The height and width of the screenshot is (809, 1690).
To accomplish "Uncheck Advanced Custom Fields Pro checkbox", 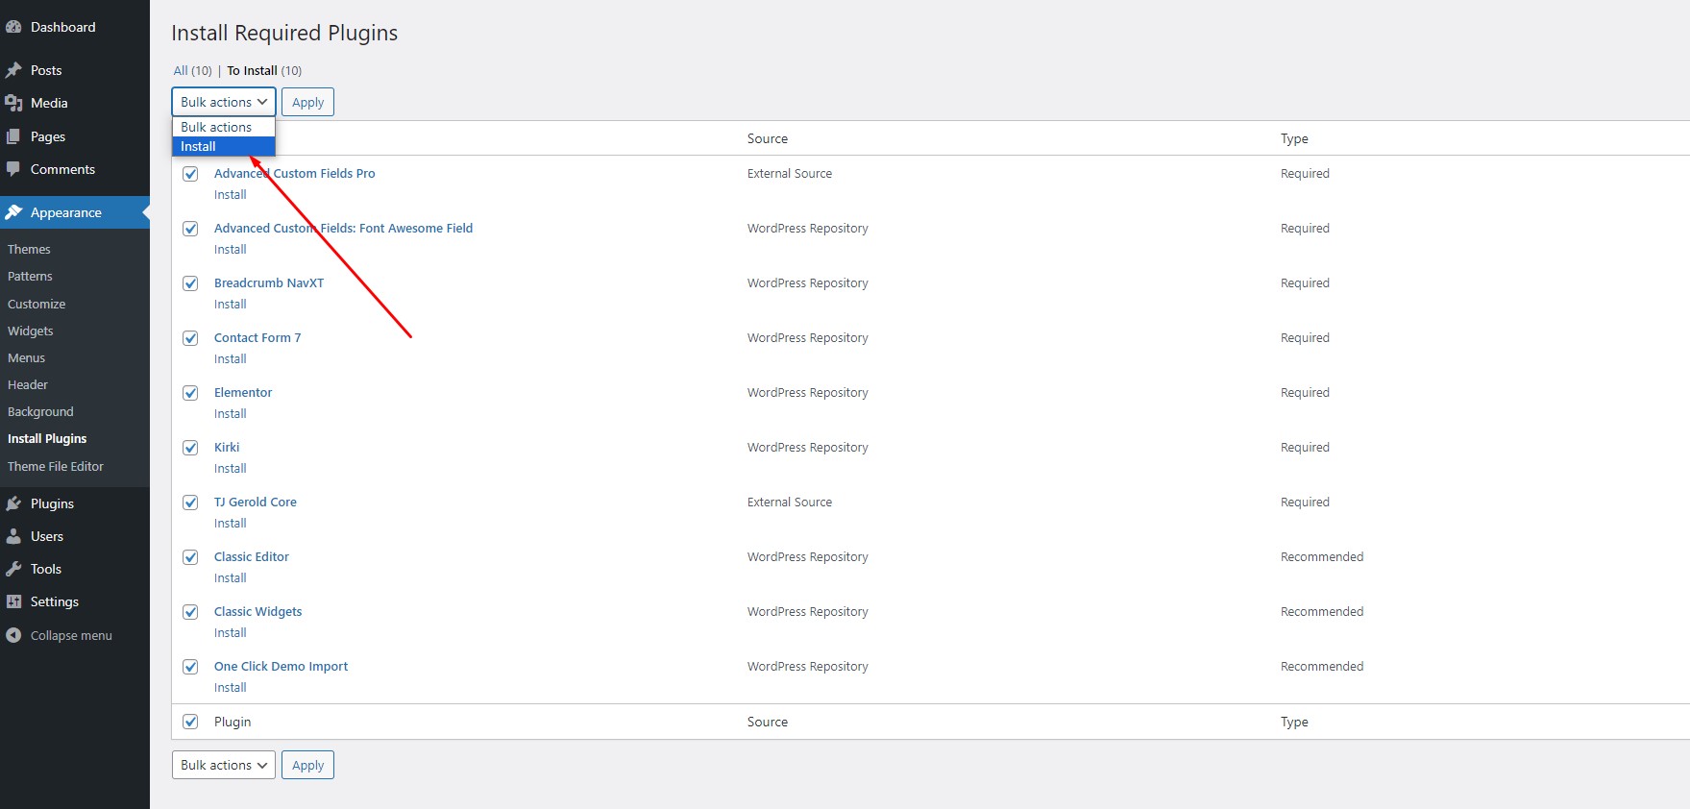I will click(x=190, y=174).
